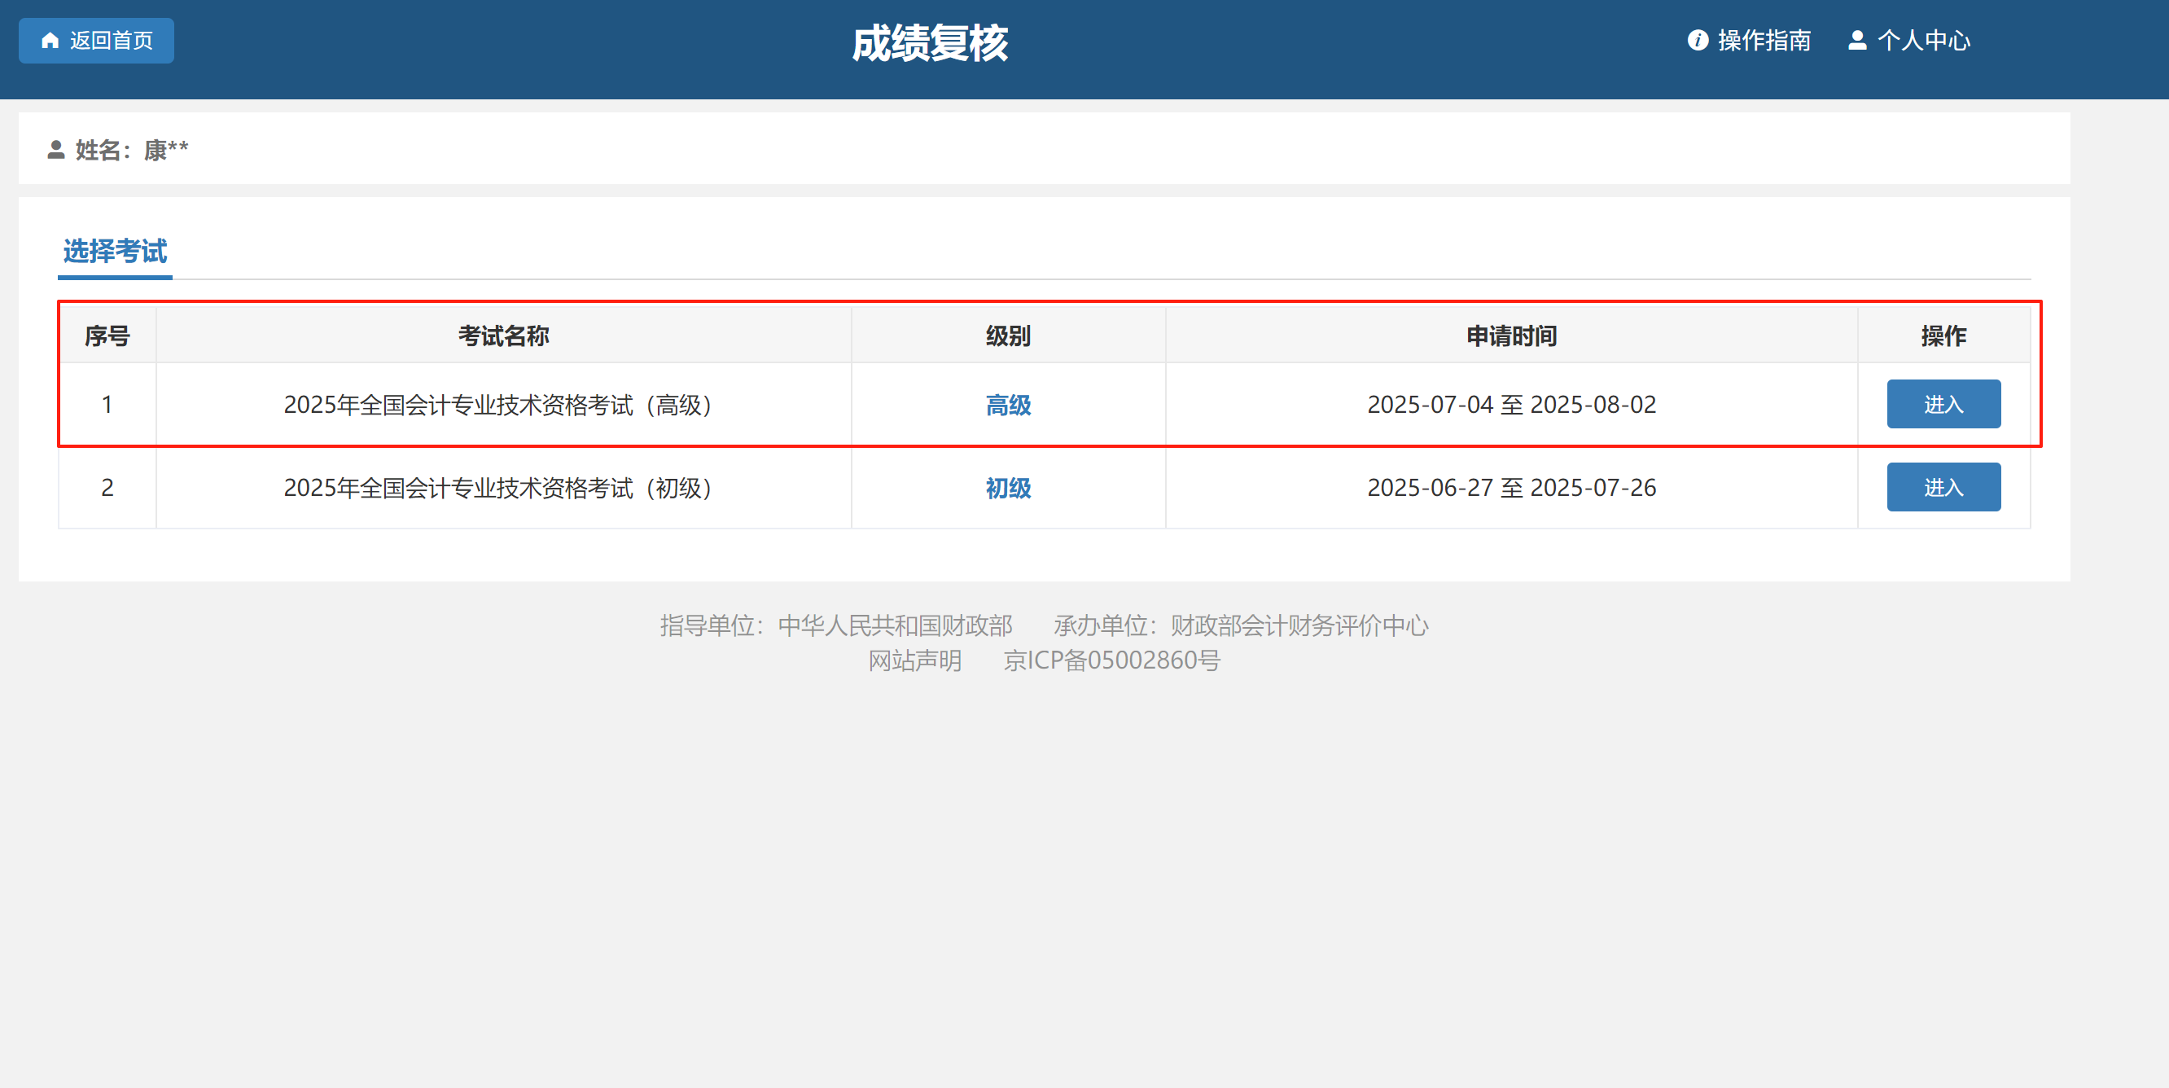Click sequence number 2 cell
2169x1088 pixels.
(107, 487)
